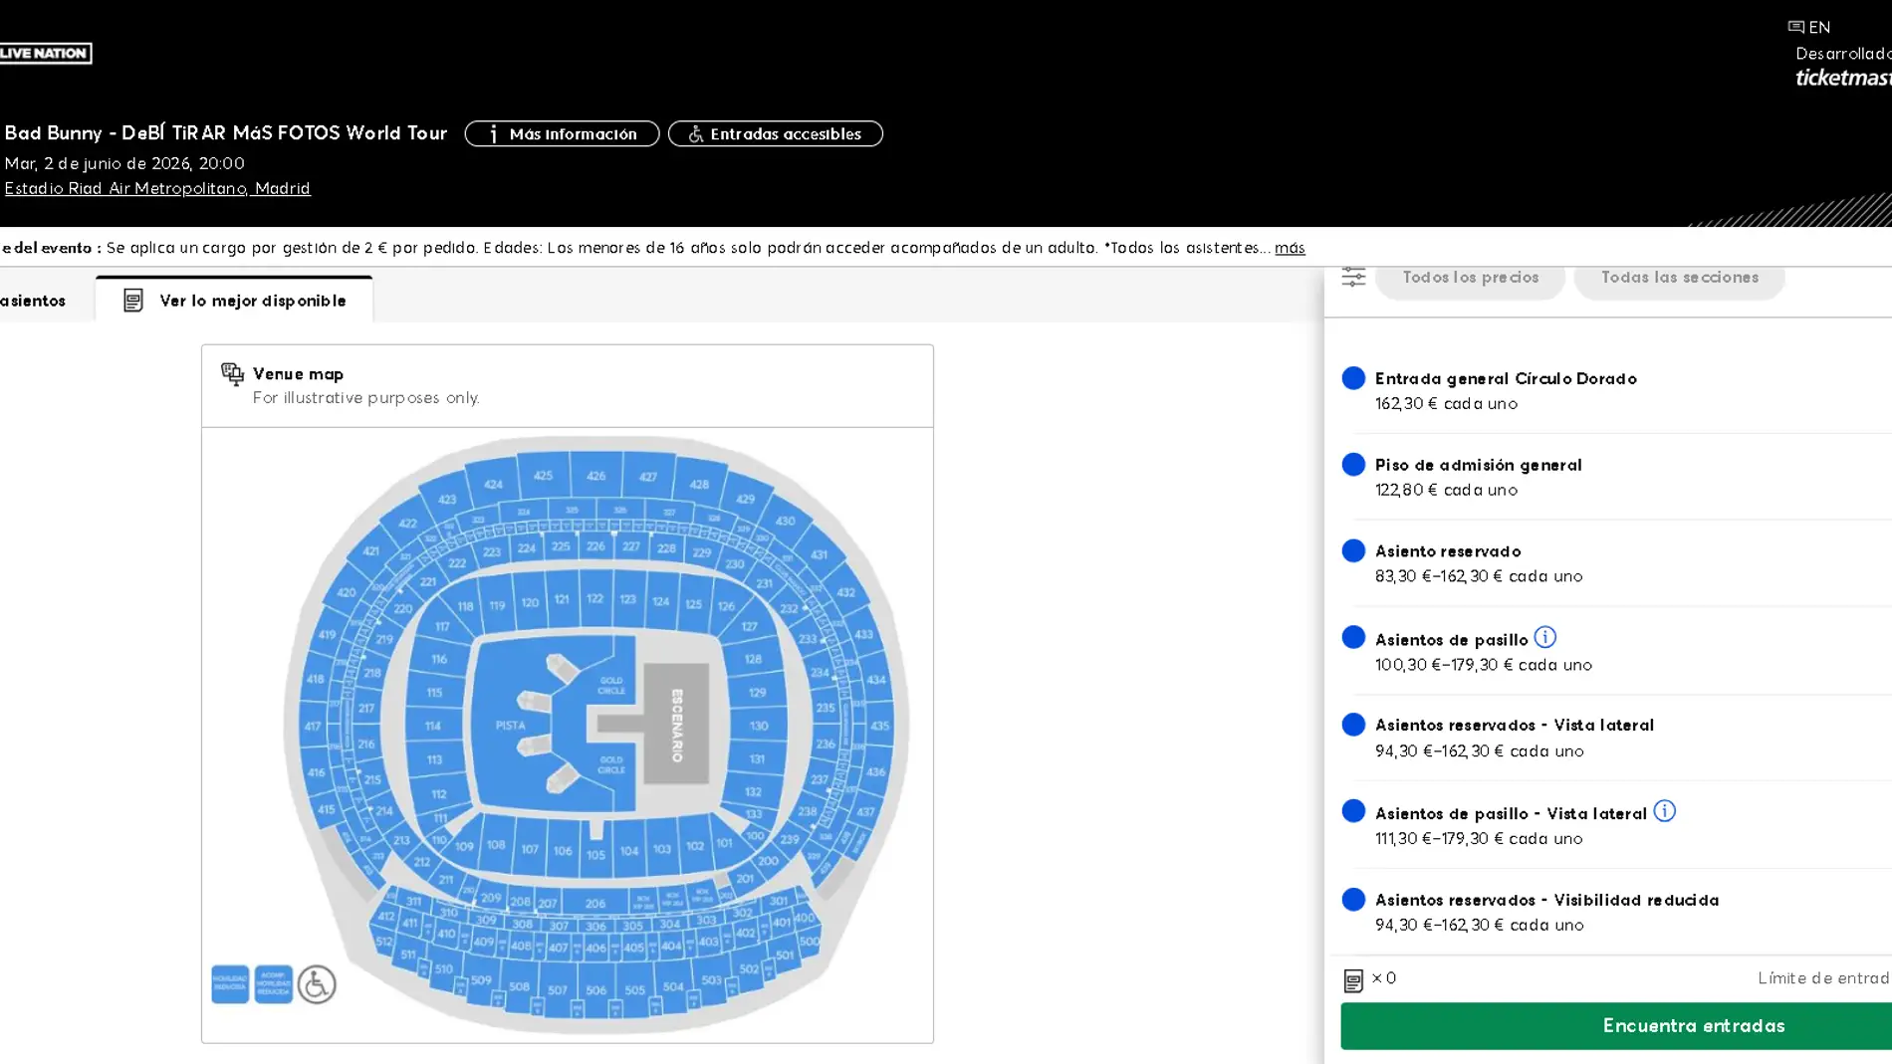Switch to the asientos tab

coord(33,299)
